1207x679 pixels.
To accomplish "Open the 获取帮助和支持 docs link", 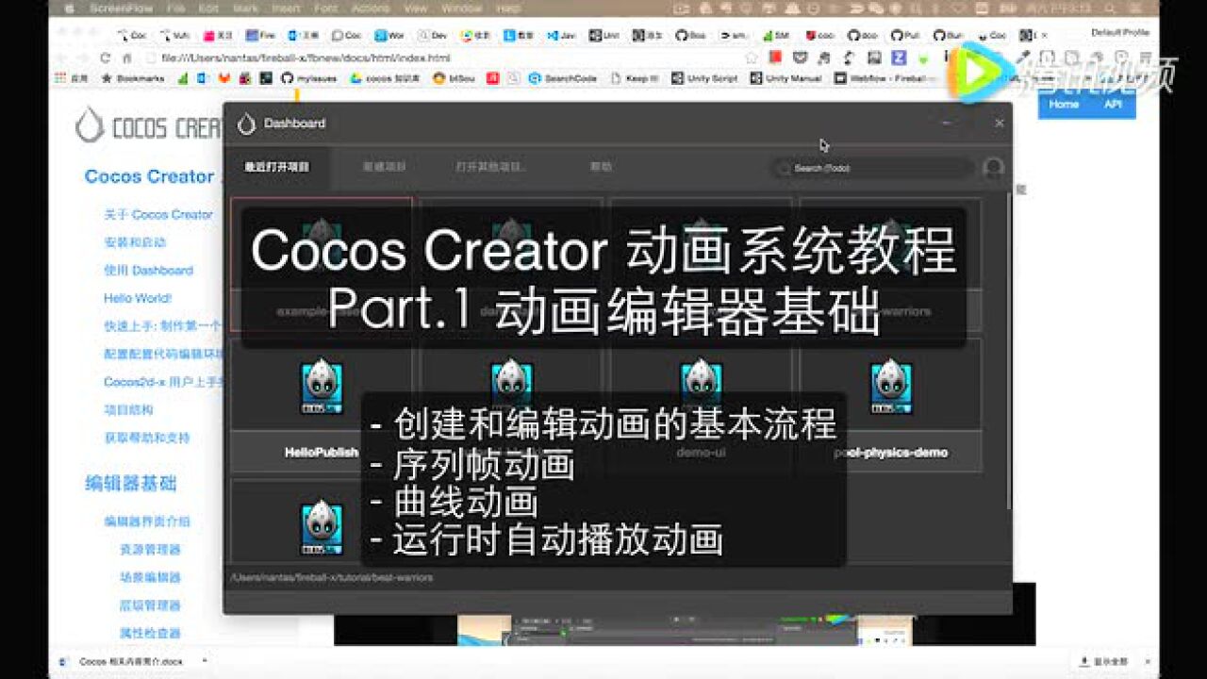I will point(147,438).
